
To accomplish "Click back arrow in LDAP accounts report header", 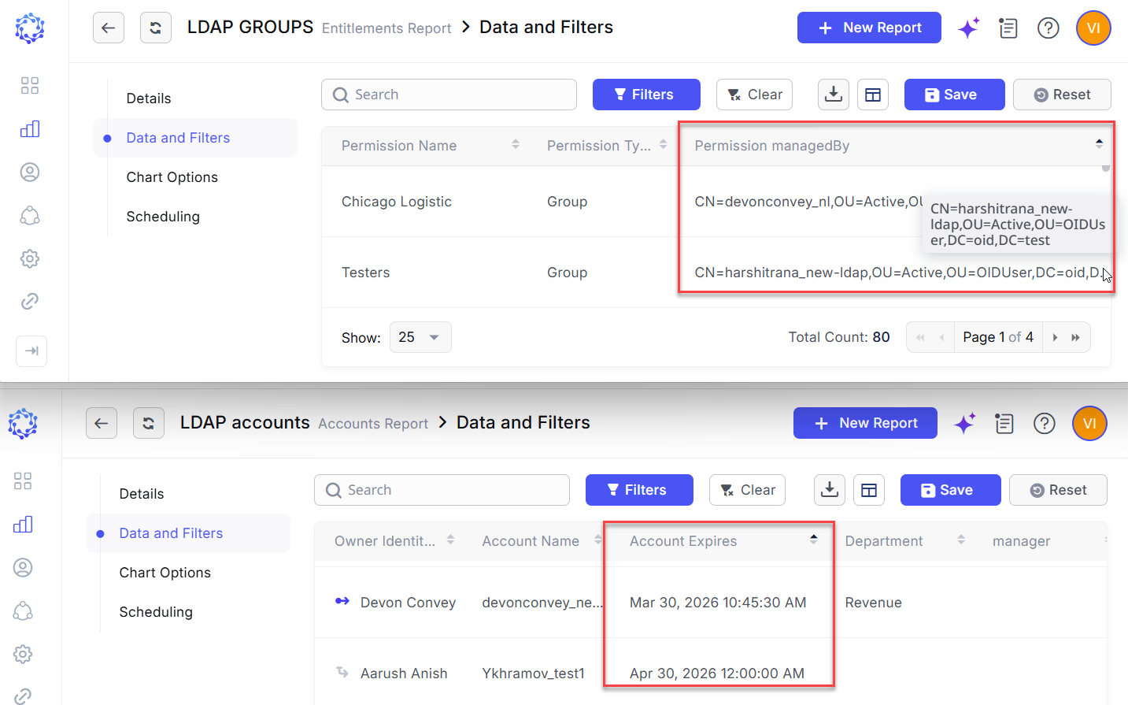I will pos(102,423).
